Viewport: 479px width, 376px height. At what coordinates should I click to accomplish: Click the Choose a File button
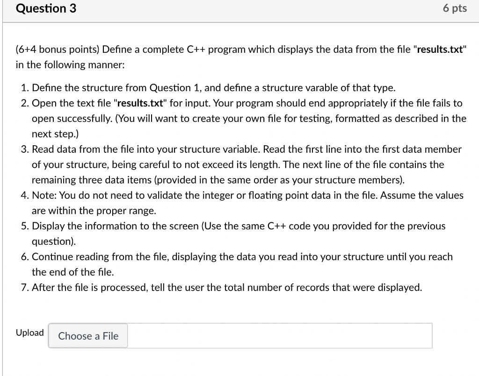click(x=87, y=336)
